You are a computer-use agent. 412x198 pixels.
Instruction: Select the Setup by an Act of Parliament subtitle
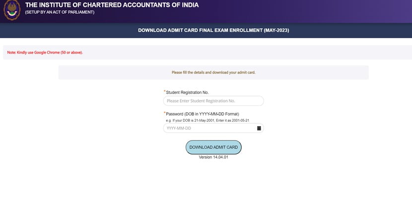(60, 12)
